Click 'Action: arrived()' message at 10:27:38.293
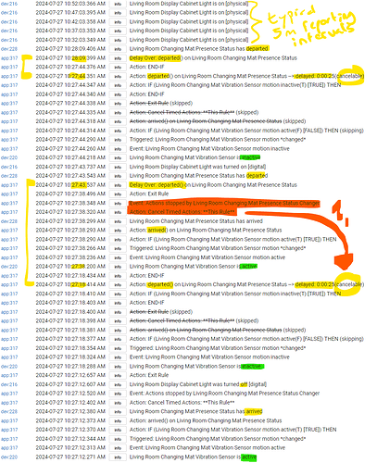Image resolution: width=377 pixels, height=463 pixels. click(x=206, y=231)
